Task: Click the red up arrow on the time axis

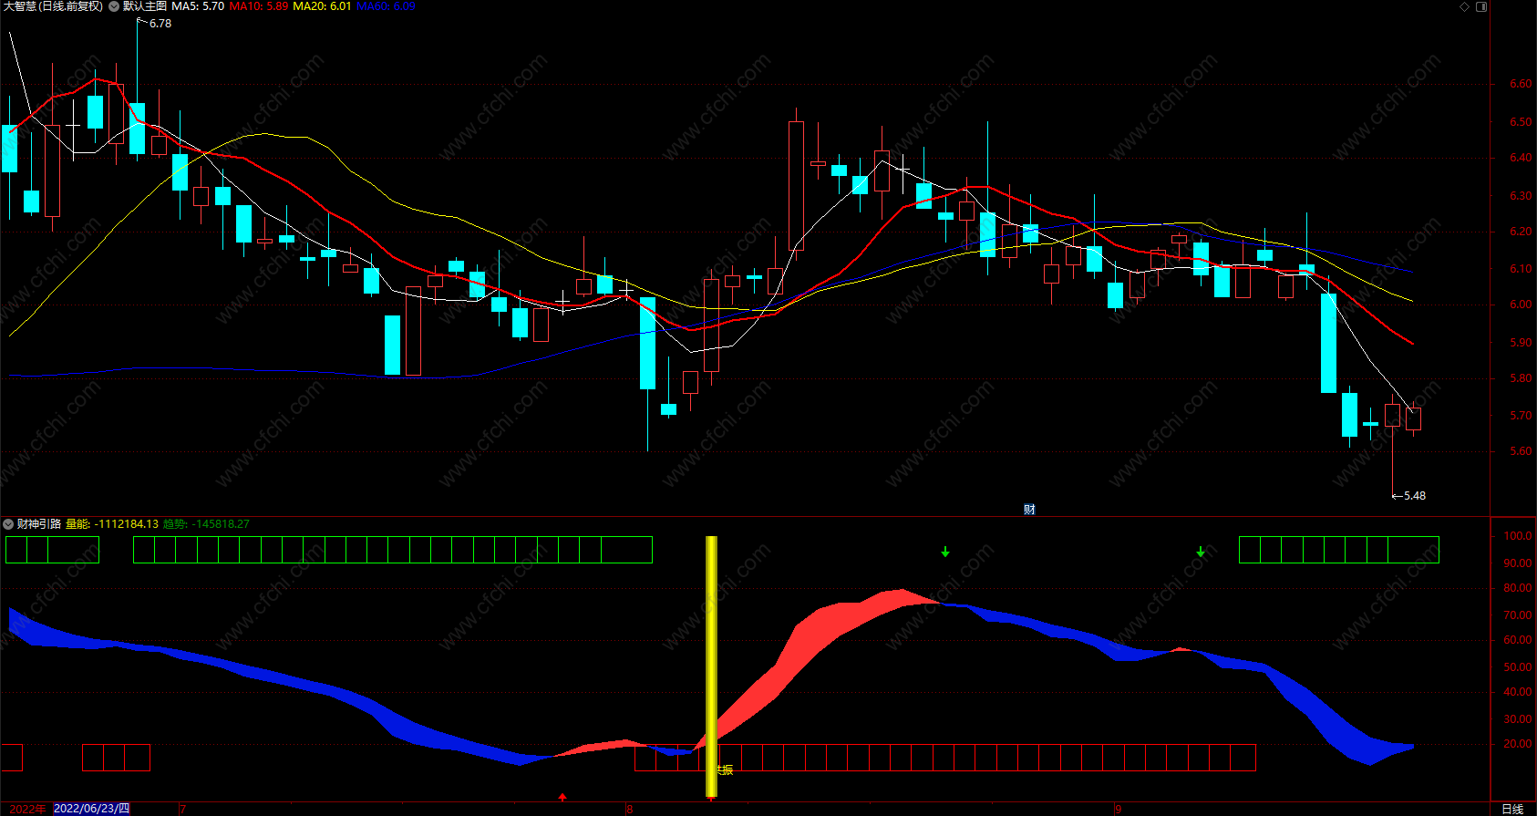Action: coord(562,798)
